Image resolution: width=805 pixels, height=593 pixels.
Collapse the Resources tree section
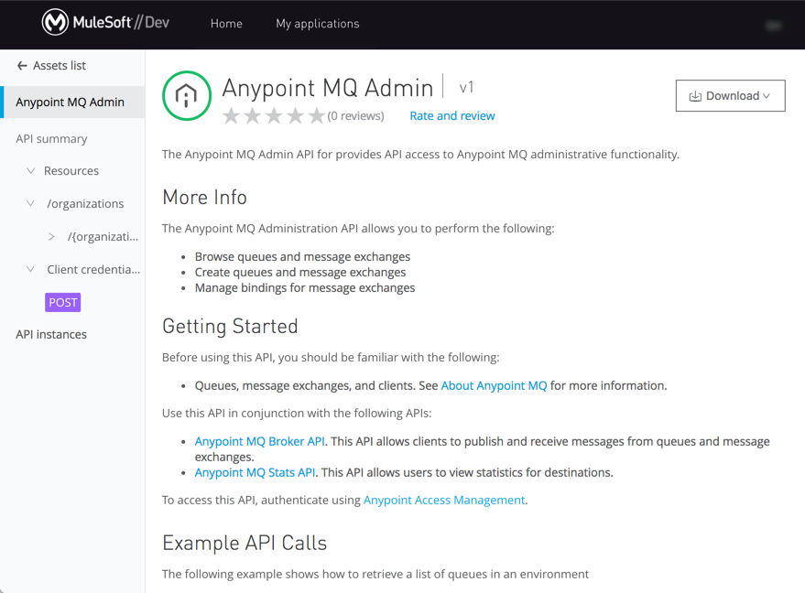(30, 171)
